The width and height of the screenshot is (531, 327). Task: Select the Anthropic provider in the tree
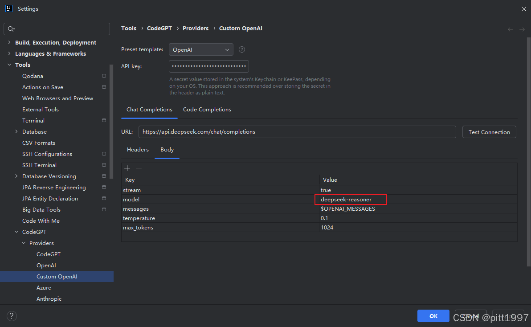[x=49, y=299]
